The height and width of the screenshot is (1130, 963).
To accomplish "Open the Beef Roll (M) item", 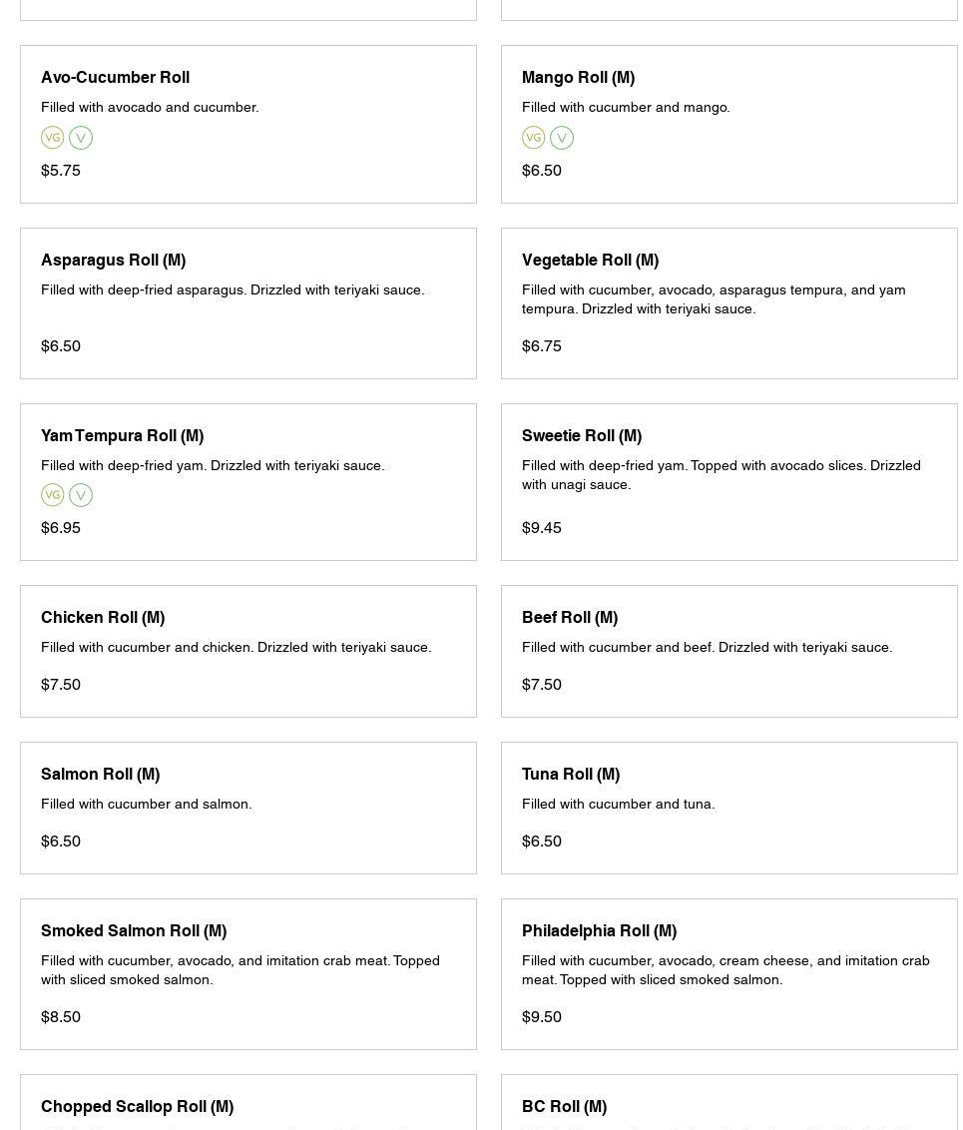I will (x=569, y=617).
